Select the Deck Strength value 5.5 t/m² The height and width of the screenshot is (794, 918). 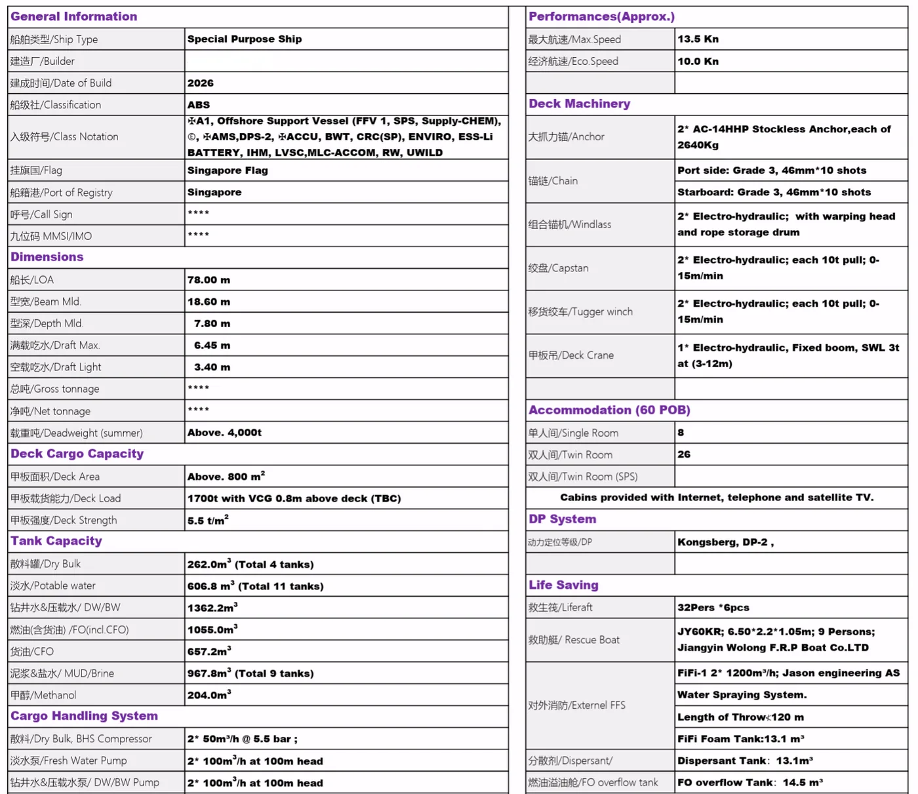point(208,520)
